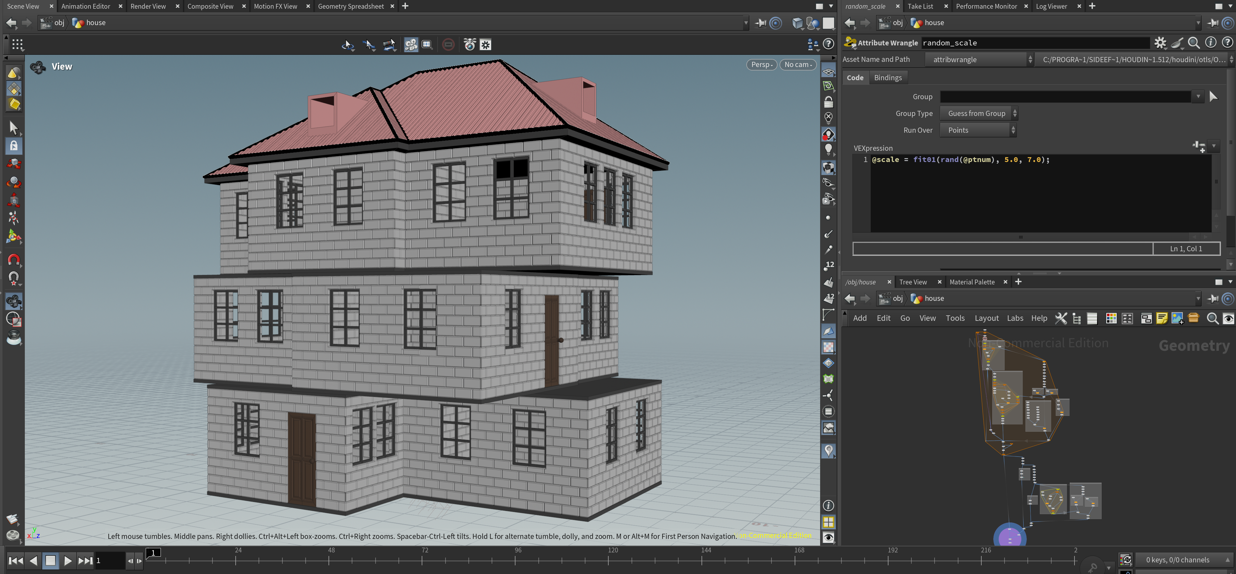Expand the Persp viewport menu
Image resolution: width=1236 pixels, height=574 pixels.
[x=761, y=65]
